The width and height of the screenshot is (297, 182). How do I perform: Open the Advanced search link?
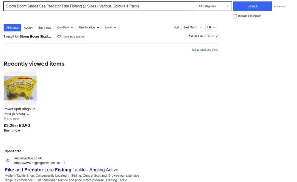tap(279, 6)
